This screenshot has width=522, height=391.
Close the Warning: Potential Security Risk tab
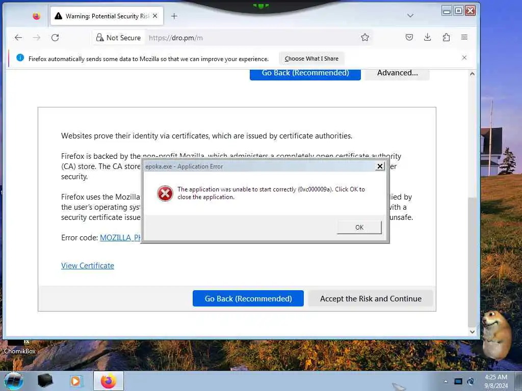pyautogui.click(x=155, y=16)
